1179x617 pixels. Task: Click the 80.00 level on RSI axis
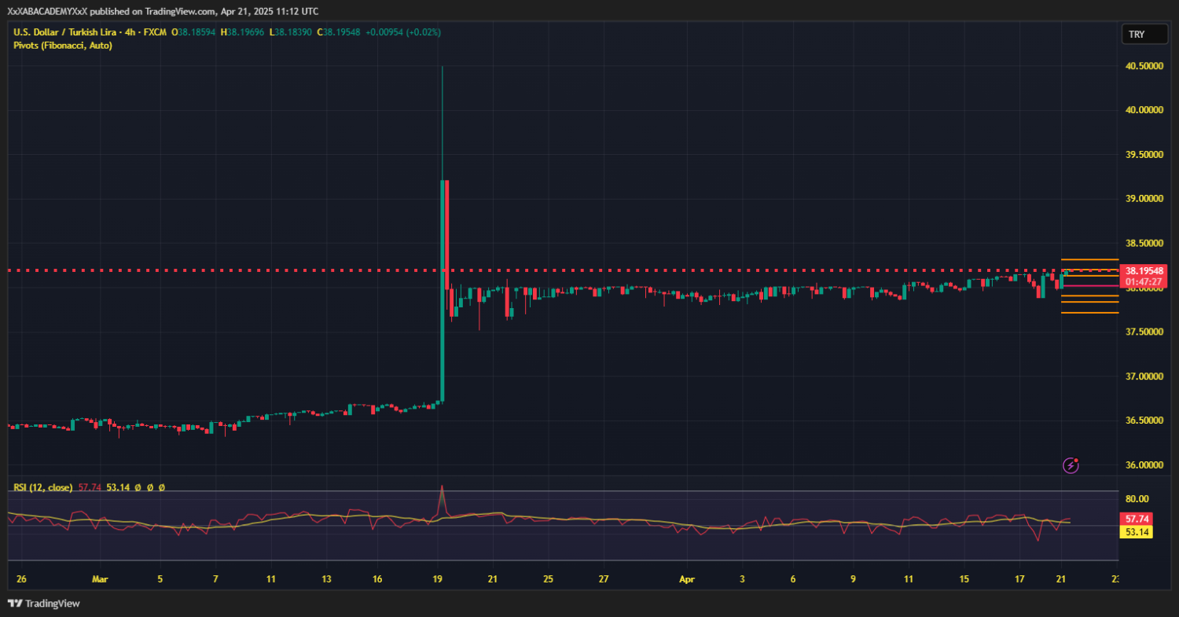coord(1137,498)
